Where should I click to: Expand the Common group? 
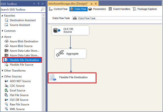2,31
